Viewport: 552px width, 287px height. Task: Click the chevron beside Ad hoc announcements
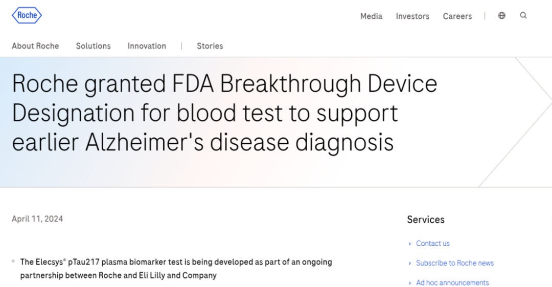pos(410,283)
